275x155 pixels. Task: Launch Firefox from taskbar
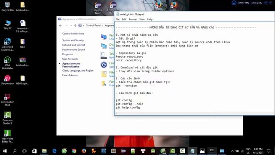click(84, 151)
